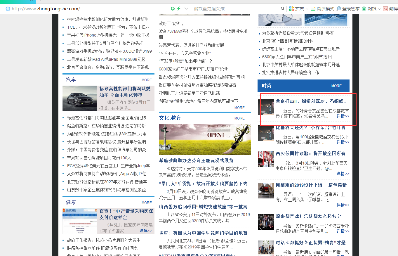Click the OPEN banner image under 文化.教育
398x256 pixels.
click(x=205, y=139)
